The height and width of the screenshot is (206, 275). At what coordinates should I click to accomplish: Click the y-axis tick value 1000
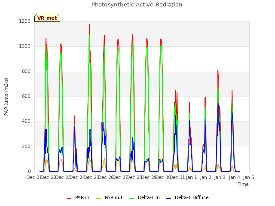pos(25,46)
